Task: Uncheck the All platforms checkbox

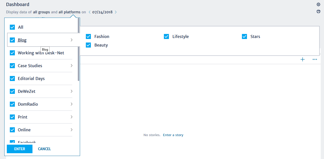Action: tap(12, 27)
